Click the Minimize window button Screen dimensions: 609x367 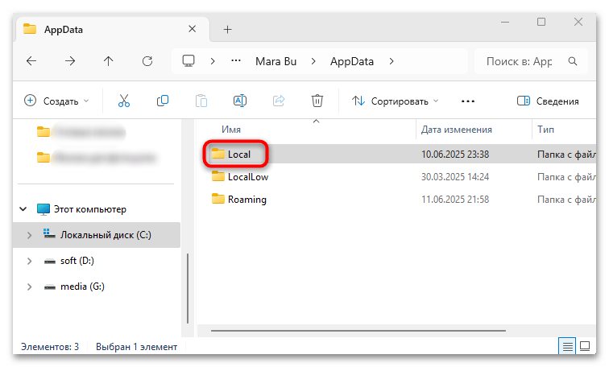click(x=505, y=22)
